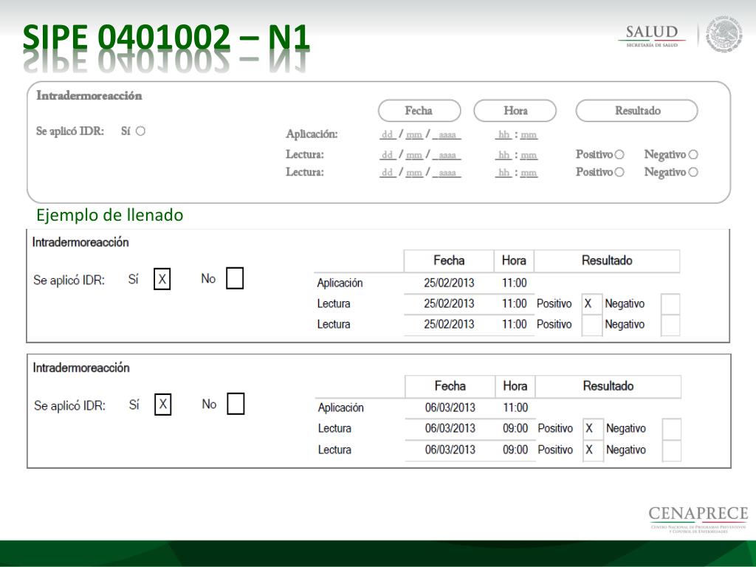Click Aplicación date 06/03/2013 cell
Screen dimensions: 756x567
coord(450,408)
